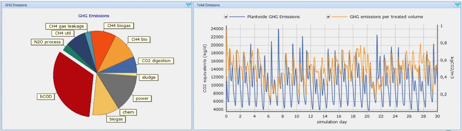This screenshot has width=462, height=131.
Task: Click the Plantwide GHG Emissions legend label
Action: [x=273, y=17]
